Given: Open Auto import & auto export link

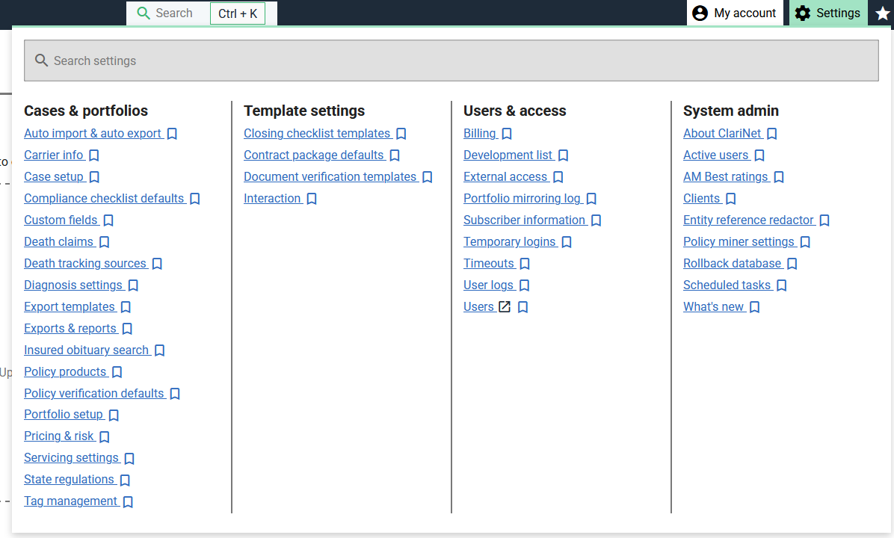Looking at the screenshot, I should pyautogui.click(x=93, y=133).
